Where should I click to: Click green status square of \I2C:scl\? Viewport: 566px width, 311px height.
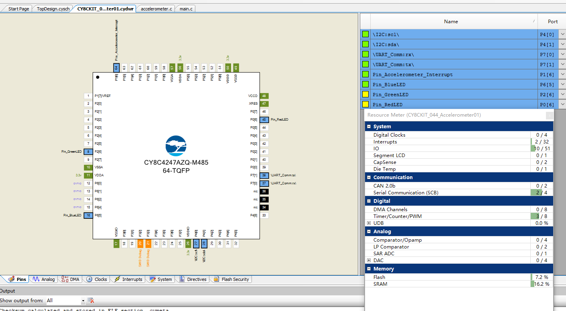365,34
